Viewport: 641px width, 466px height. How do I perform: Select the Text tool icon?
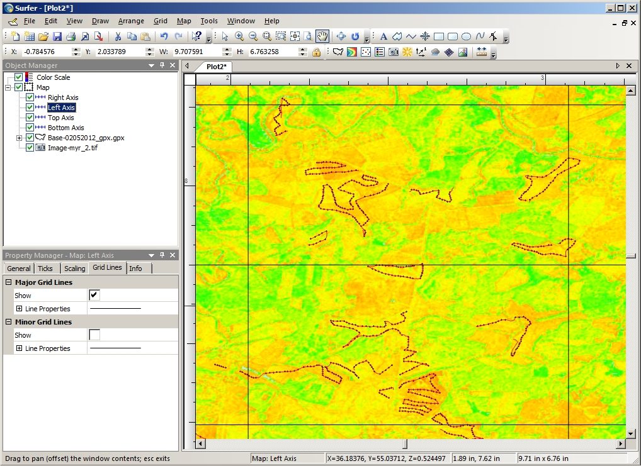click(x=383, y=36)
